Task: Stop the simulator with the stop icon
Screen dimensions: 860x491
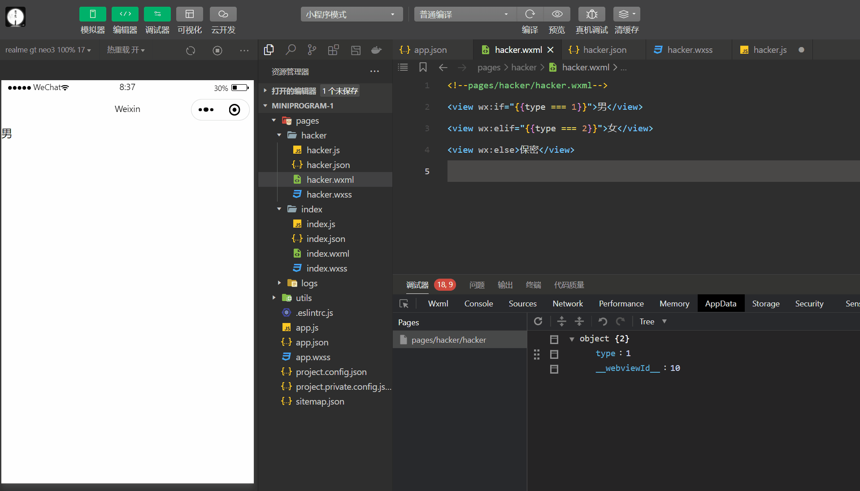Action: [x=217, y=51]
